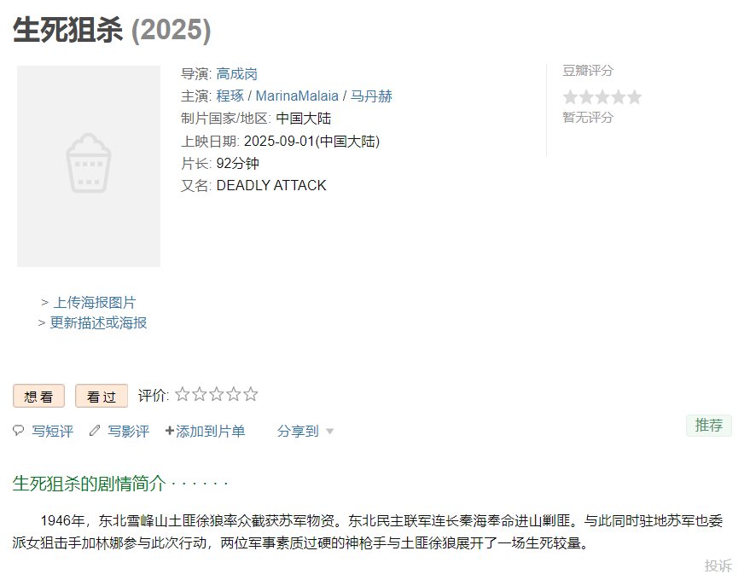Click the 推荐 recommend button

pos(708,426)
